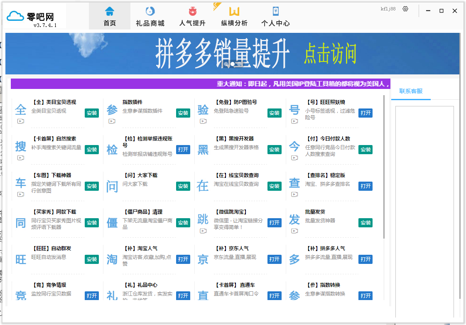Open 个人中心 tab
Screen dimensions: 466x325
(x=275, y=17)
